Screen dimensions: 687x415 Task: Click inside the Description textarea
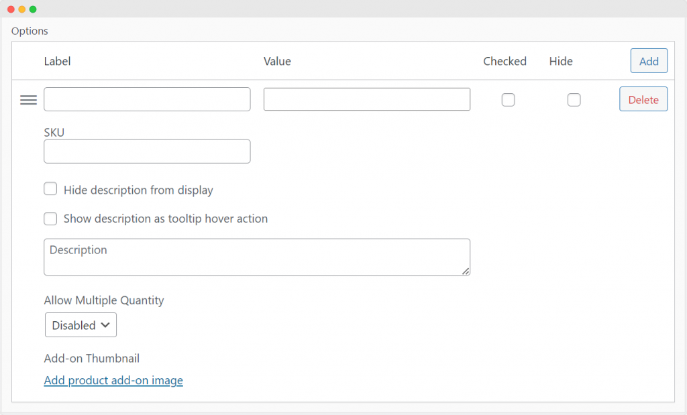(x=257, y=257)
